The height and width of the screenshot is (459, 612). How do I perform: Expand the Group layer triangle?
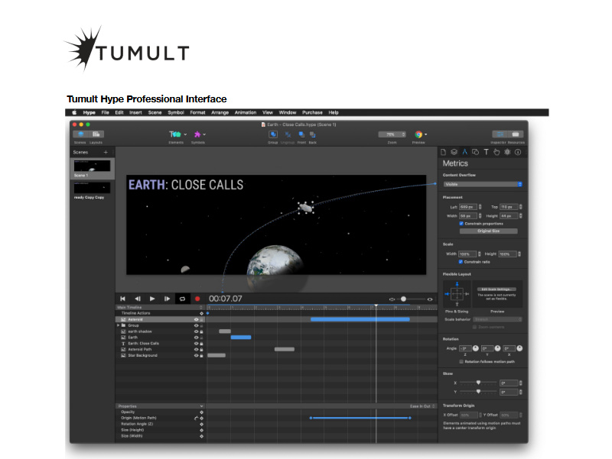(x=119, y=325)
